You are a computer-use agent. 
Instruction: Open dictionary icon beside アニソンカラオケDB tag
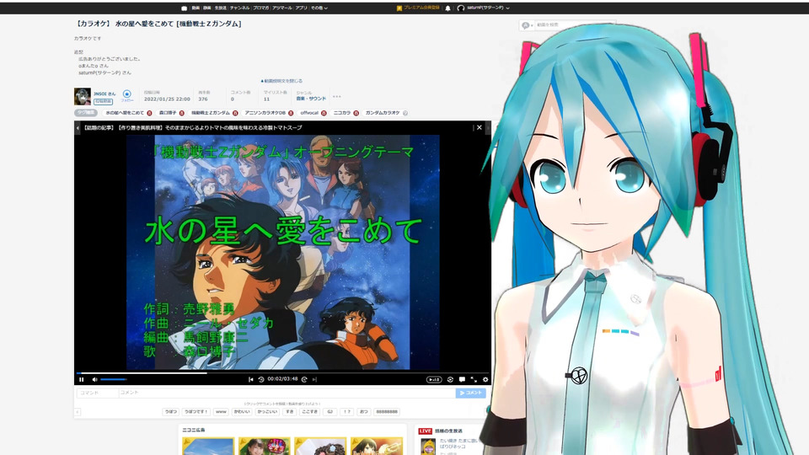291,113
